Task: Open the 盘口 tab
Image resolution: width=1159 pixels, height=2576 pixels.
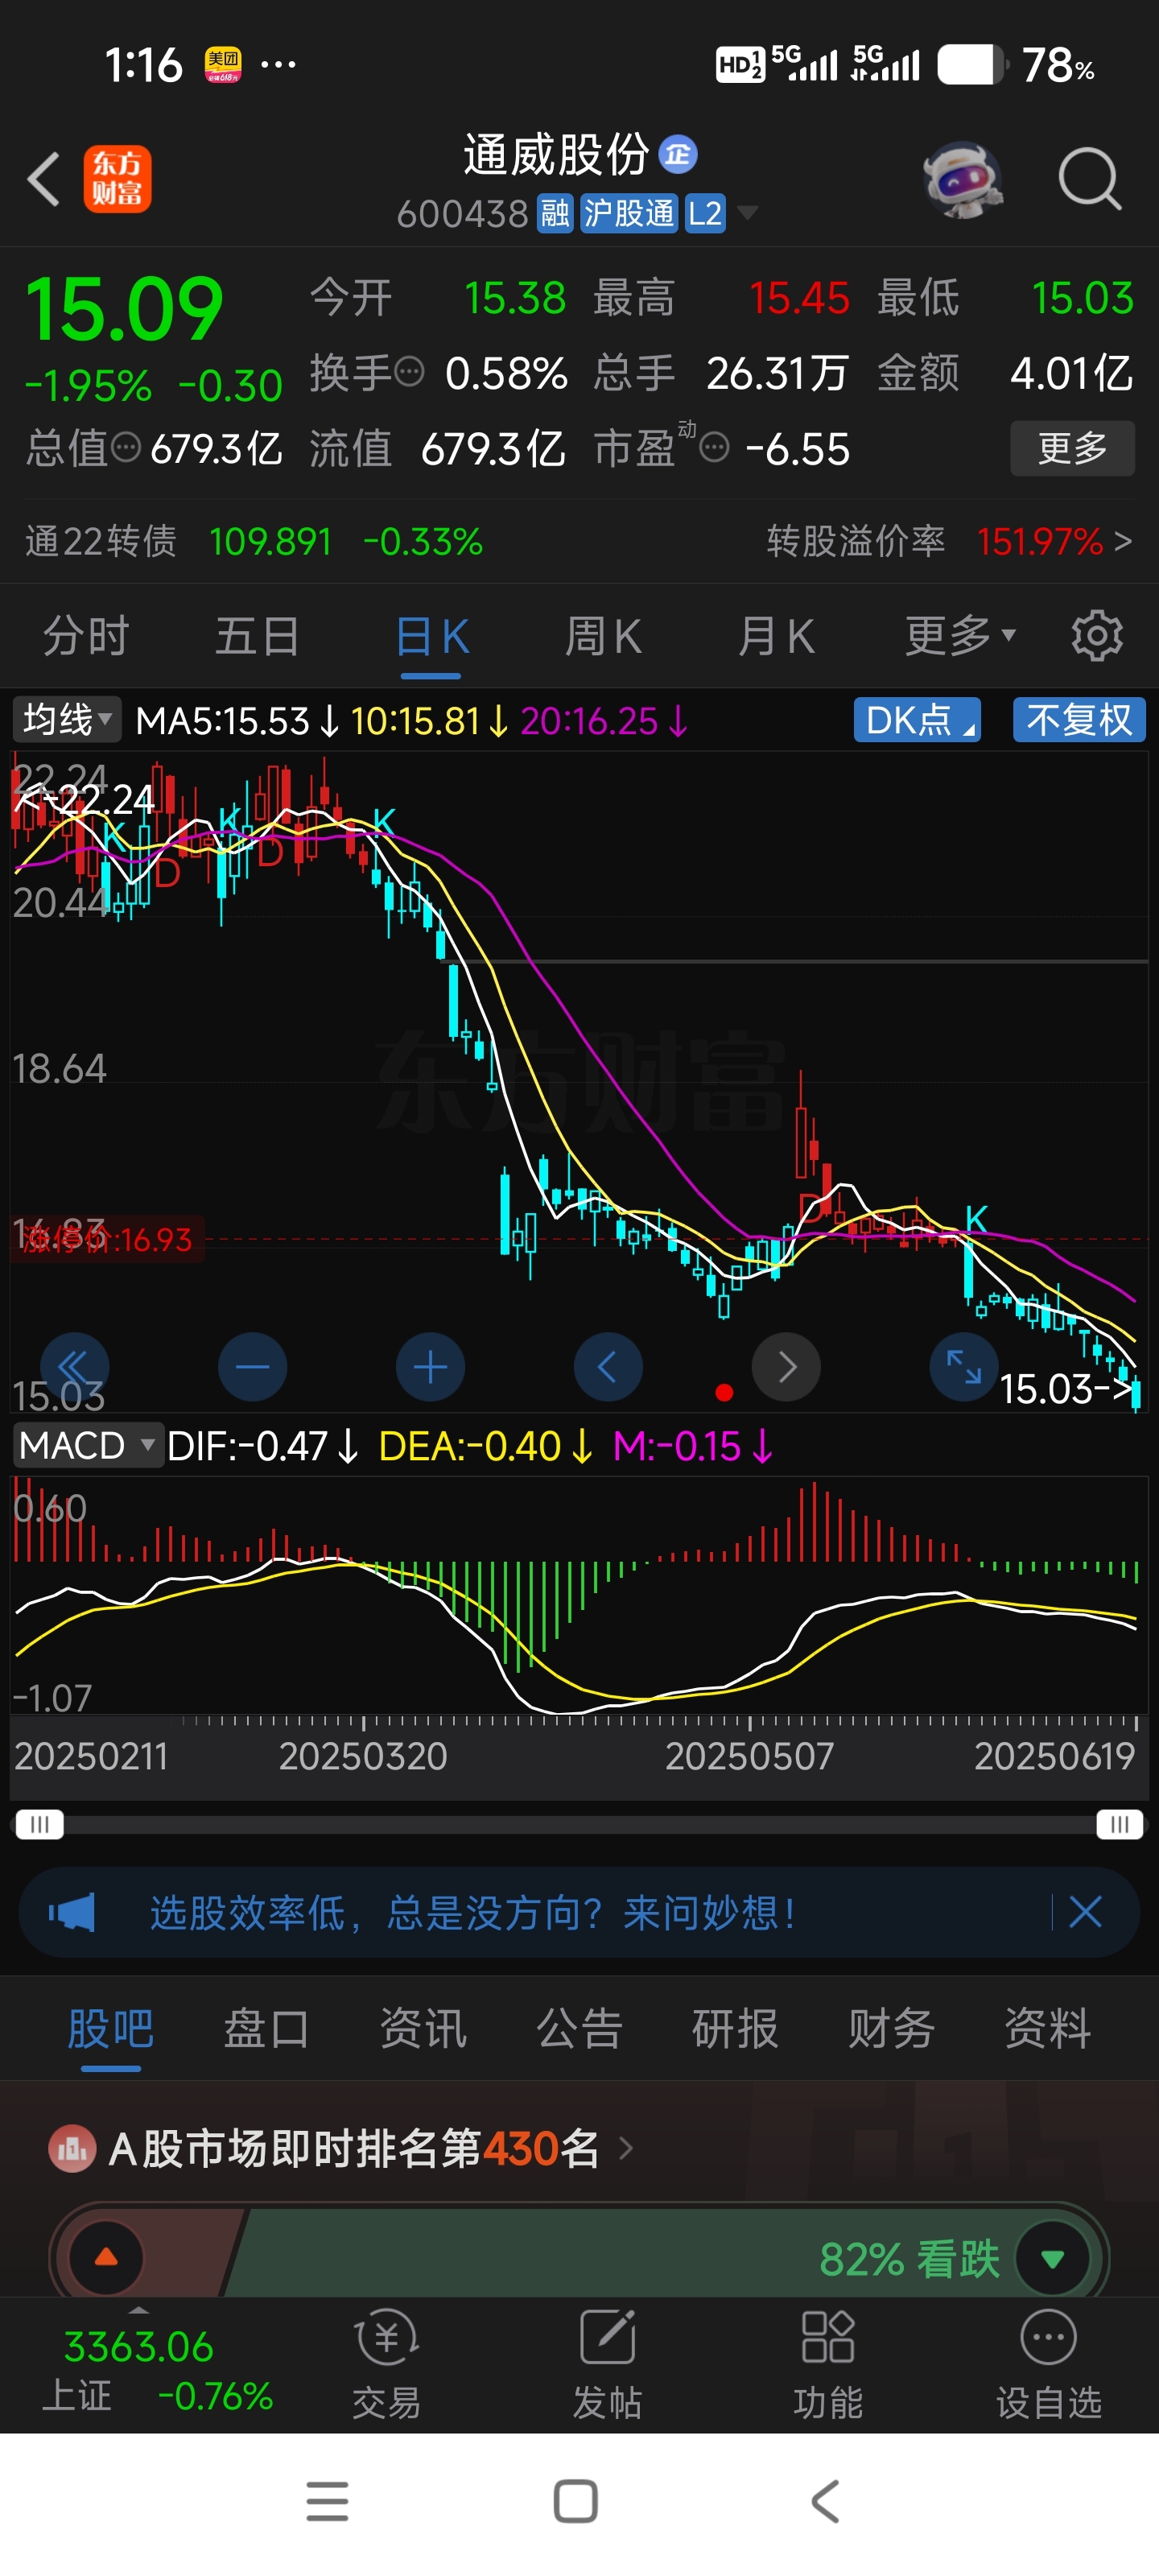Action: click(x=266, y=2028)
